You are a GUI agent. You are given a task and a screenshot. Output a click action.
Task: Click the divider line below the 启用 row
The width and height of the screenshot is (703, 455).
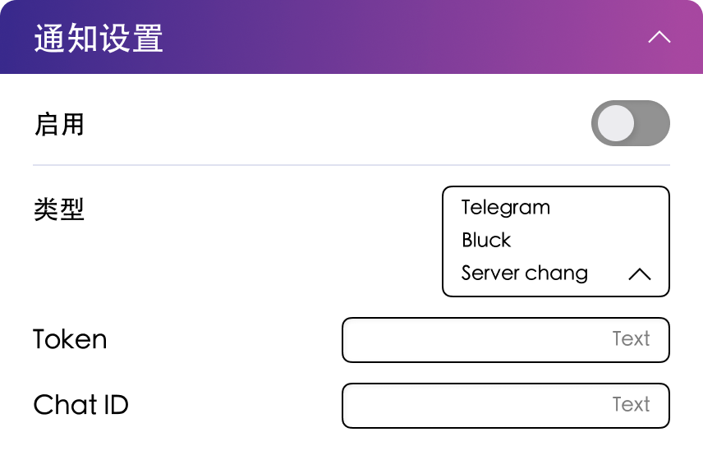click(351, 165)
